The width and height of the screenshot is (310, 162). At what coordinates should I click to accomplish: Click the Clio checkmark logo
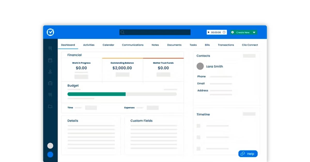pos(50,32)
